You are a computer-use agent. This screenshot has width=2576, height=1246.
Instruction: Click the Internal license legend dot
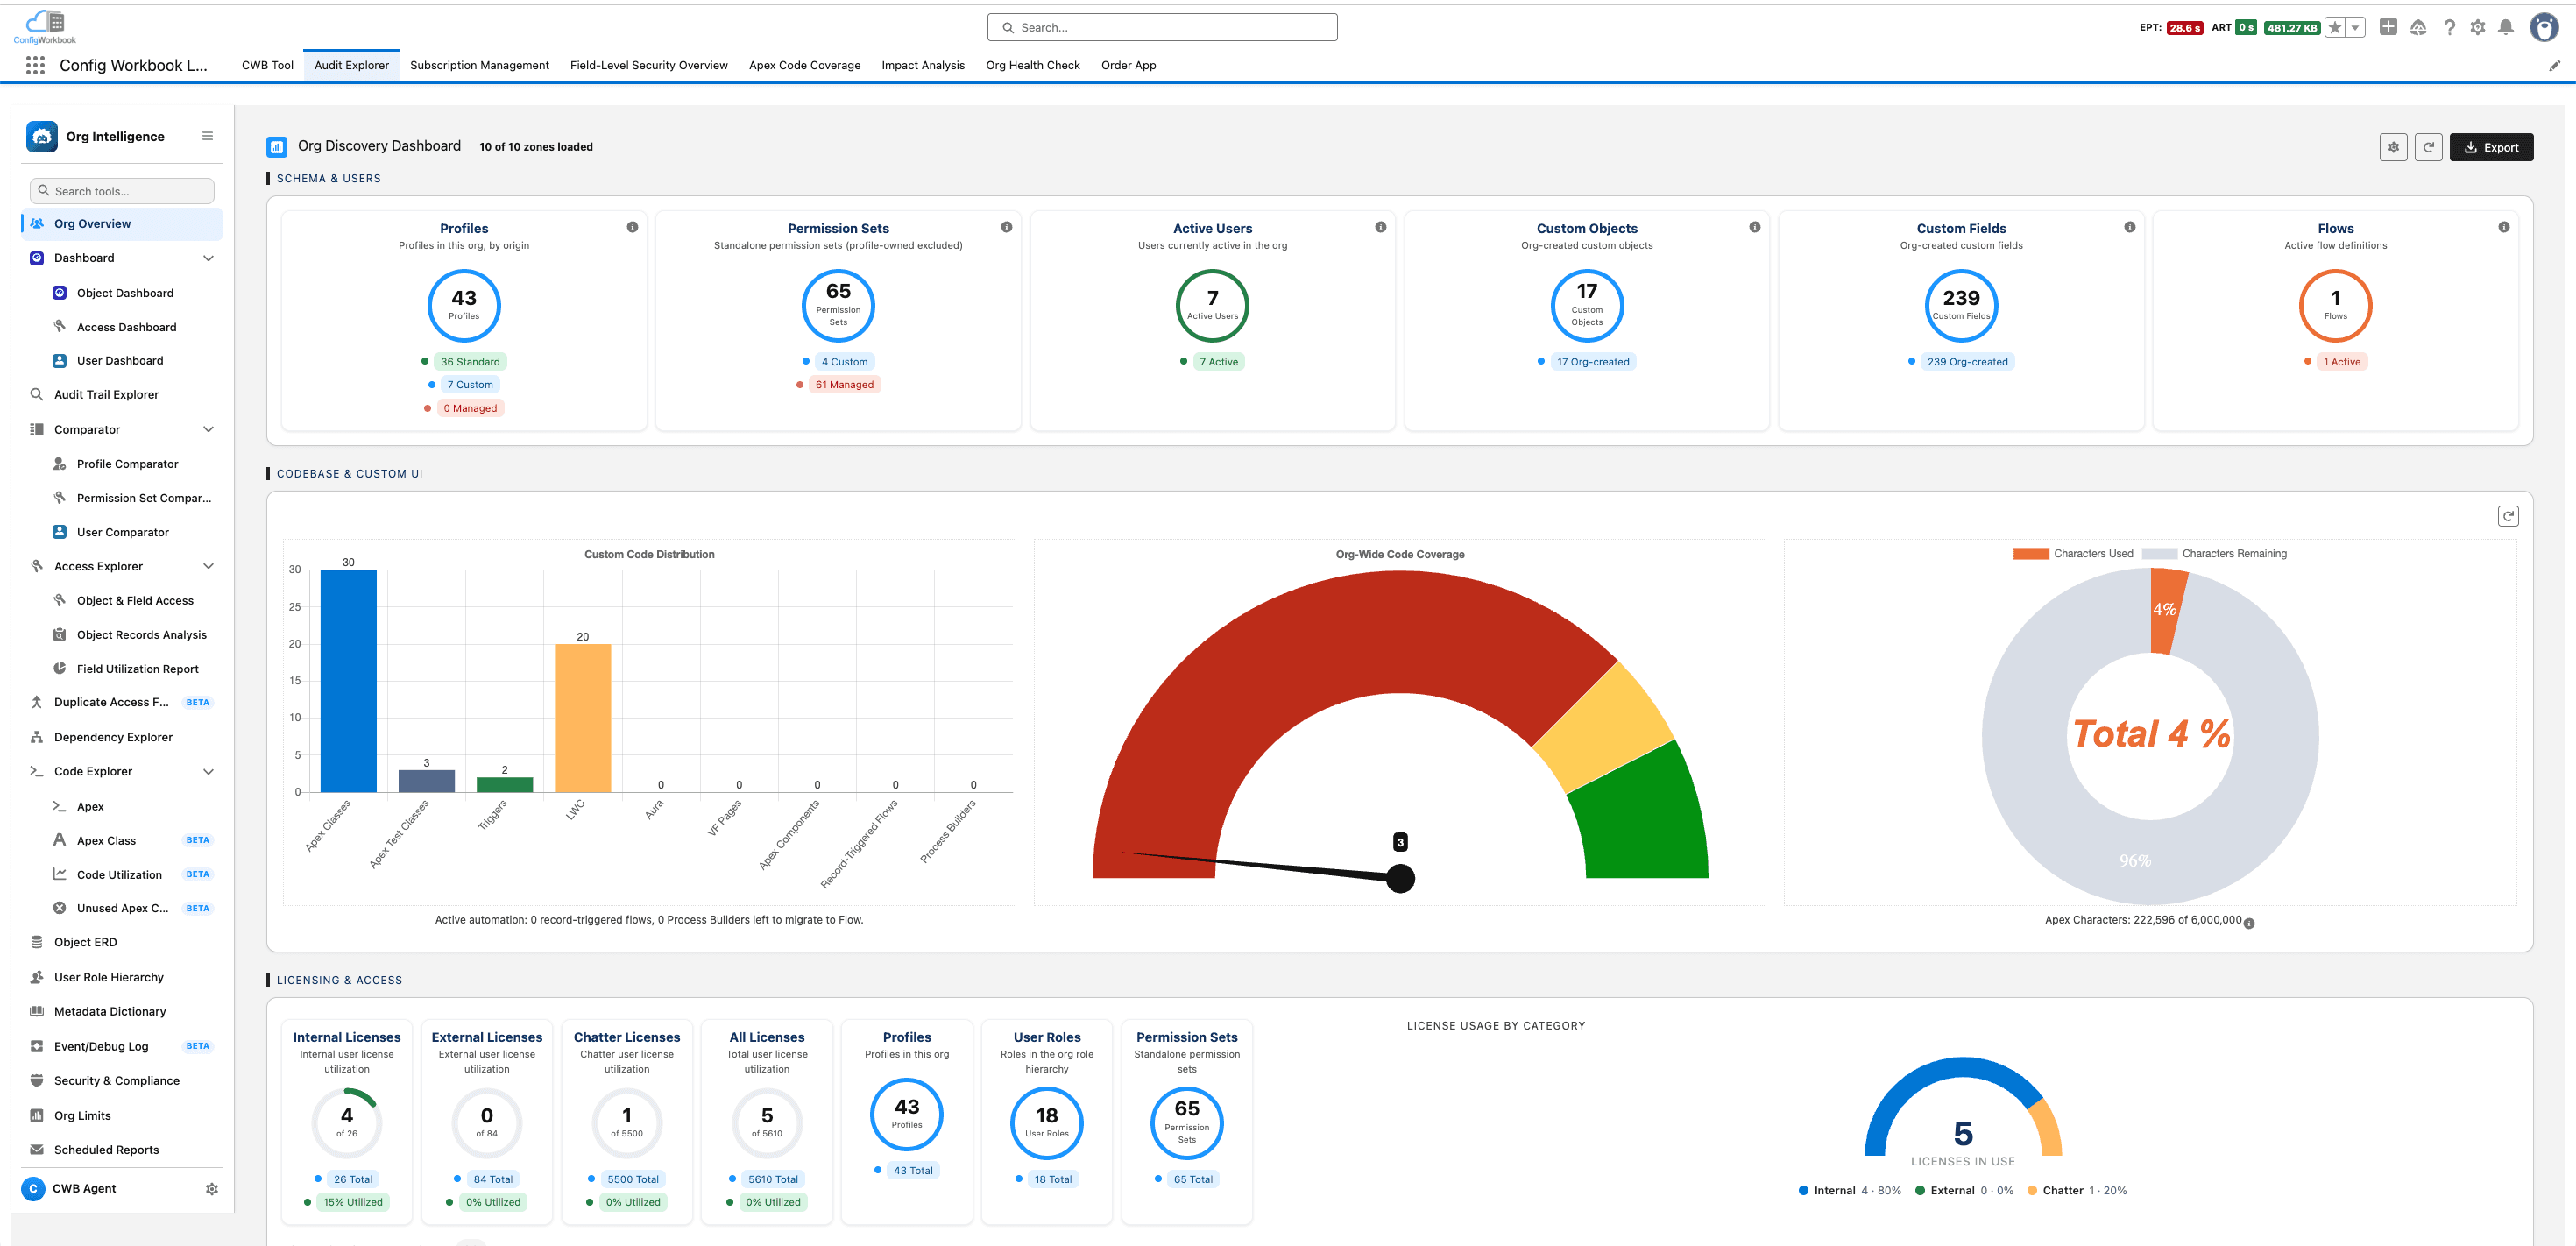pos(1803,1191)
